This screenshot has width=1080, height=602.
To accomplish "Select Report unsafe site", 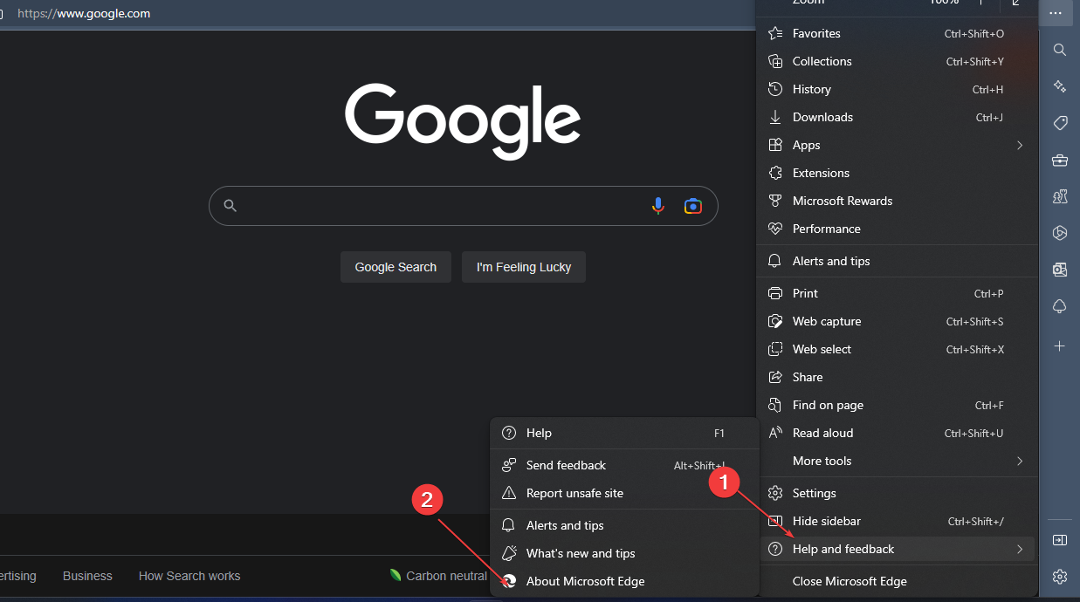I will (624, 493).
